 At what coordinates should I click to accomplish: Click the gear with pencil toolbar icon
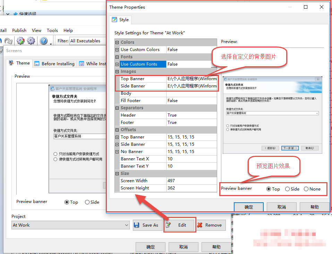click(20, 41)
